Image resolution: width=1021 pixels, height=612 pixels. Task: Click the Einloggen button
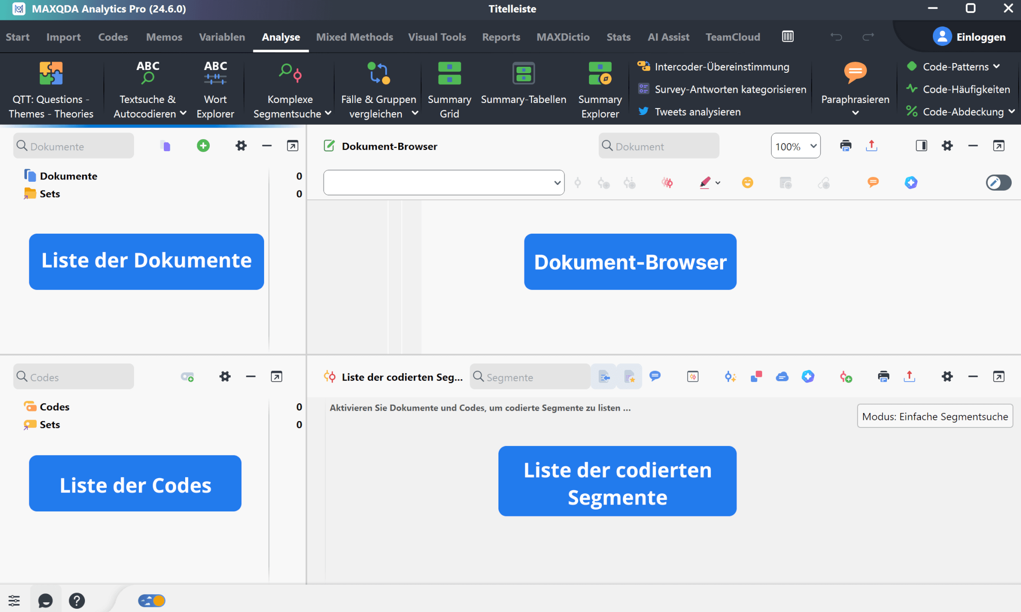tap(969, 37)
